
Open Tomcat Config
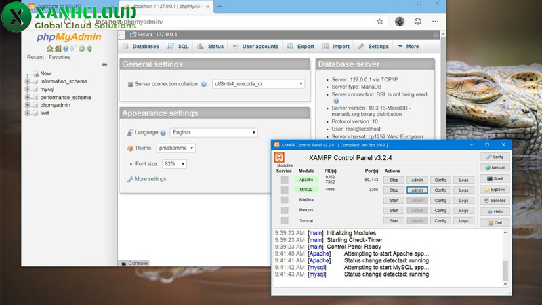(440, 221)
